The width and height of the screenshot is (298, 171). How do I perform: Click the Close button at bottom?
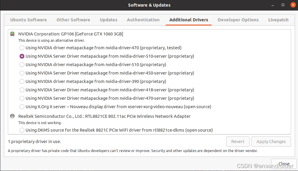[284, 164]
